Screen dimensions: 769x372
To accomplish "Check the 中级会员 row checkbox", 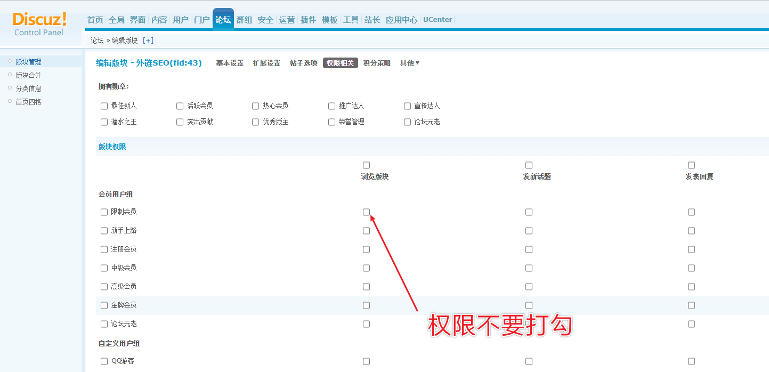I will [104, 268].
